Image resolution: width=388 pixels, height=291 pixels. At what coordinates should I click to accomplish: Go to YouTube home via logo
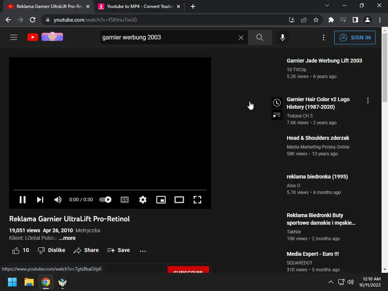pyautogui.click(x=33, y=37)
